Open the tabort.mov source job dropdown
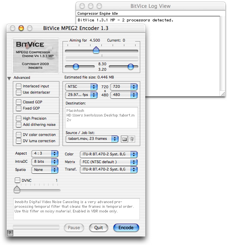Viewport: 228px width, 247px height. pos(92,139)
